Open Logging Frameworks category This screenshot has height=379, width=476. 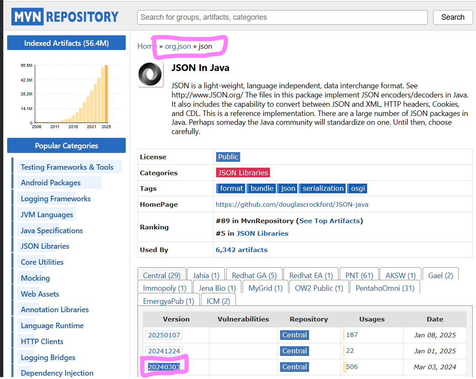56,199
